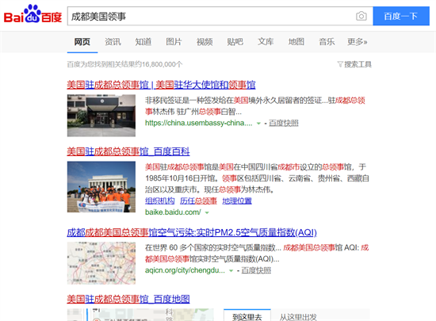Open 百度快照 for the aqicn result

256,270
